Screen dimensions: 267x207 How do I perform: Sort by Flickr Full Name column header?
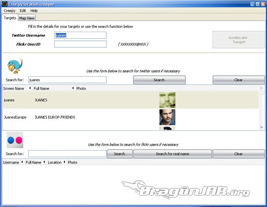(x=34, y=162)
